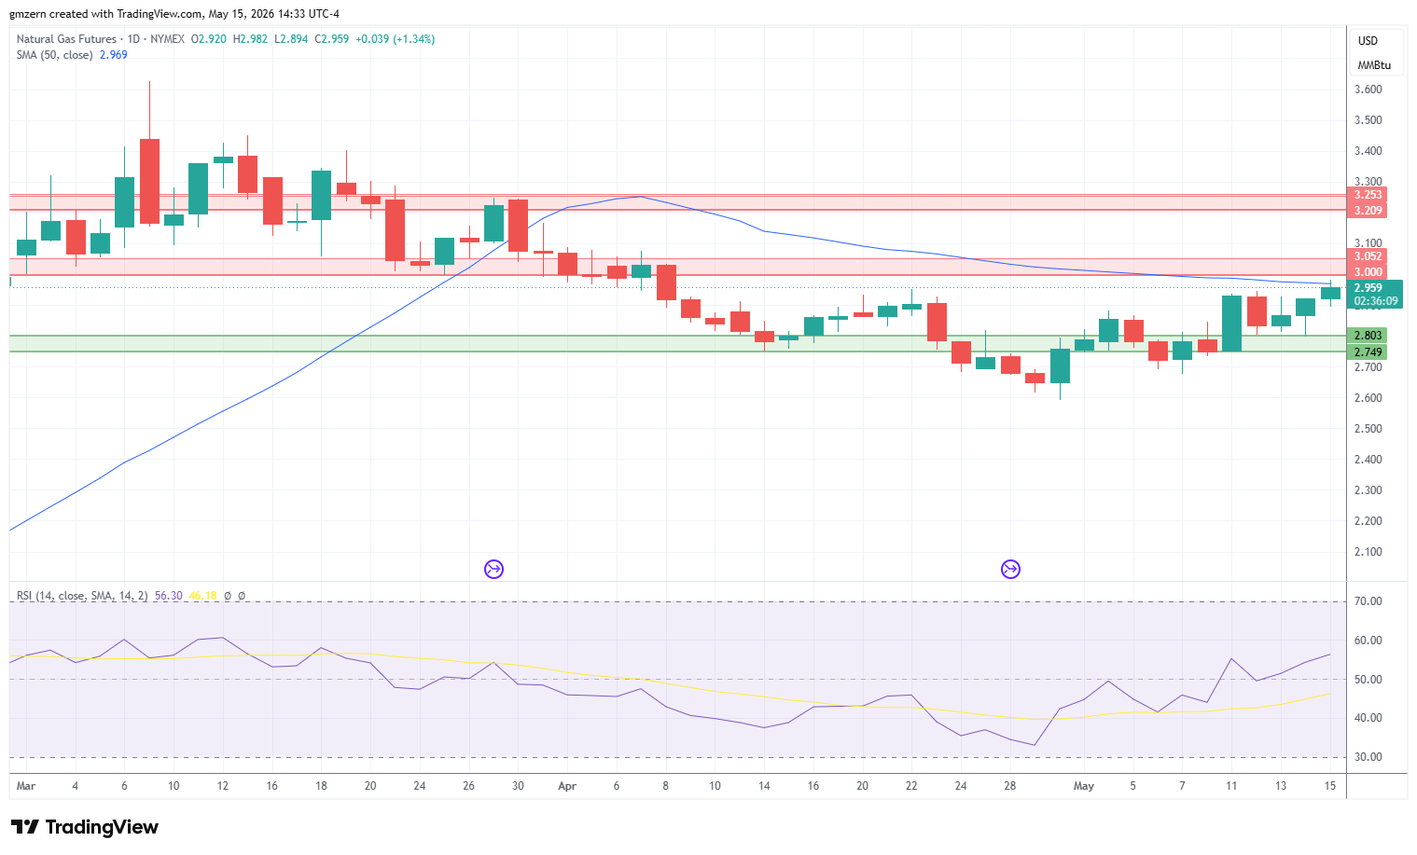
Task: Click the RSI moving average value 46.18
Action: point(202,596)
